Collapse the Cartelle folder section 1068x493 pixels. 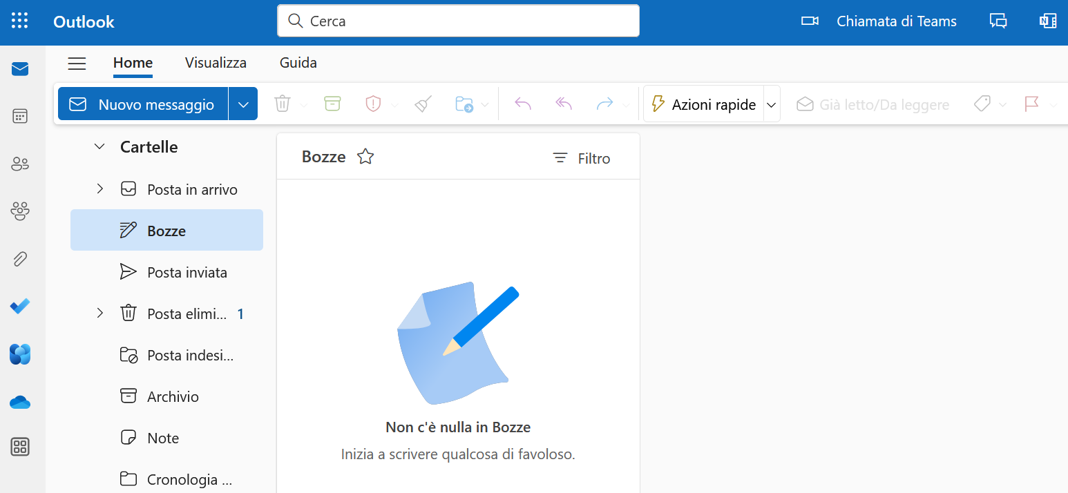click(99, 146)
